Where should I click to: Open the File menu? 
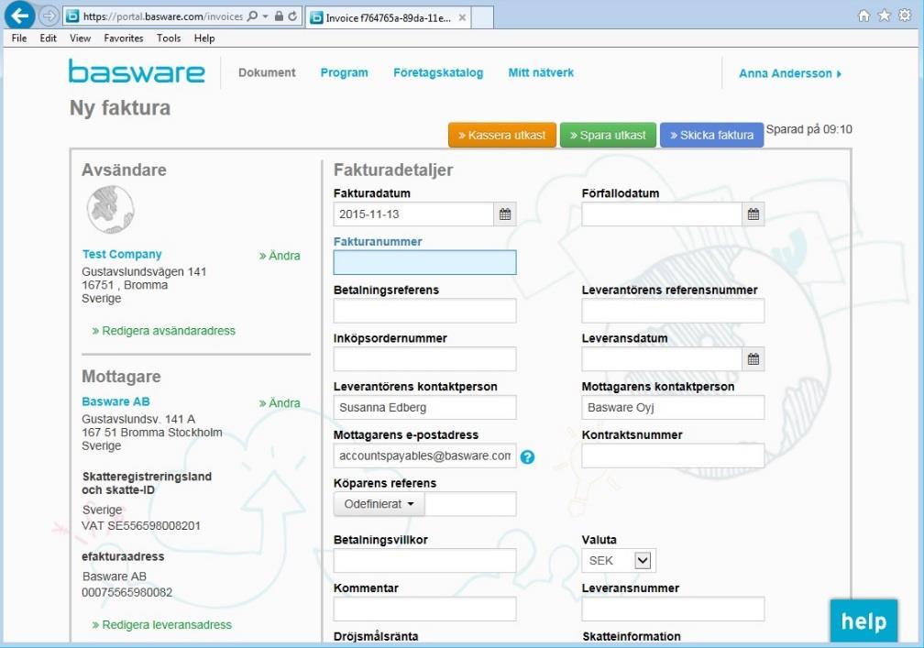pos(19,38)
